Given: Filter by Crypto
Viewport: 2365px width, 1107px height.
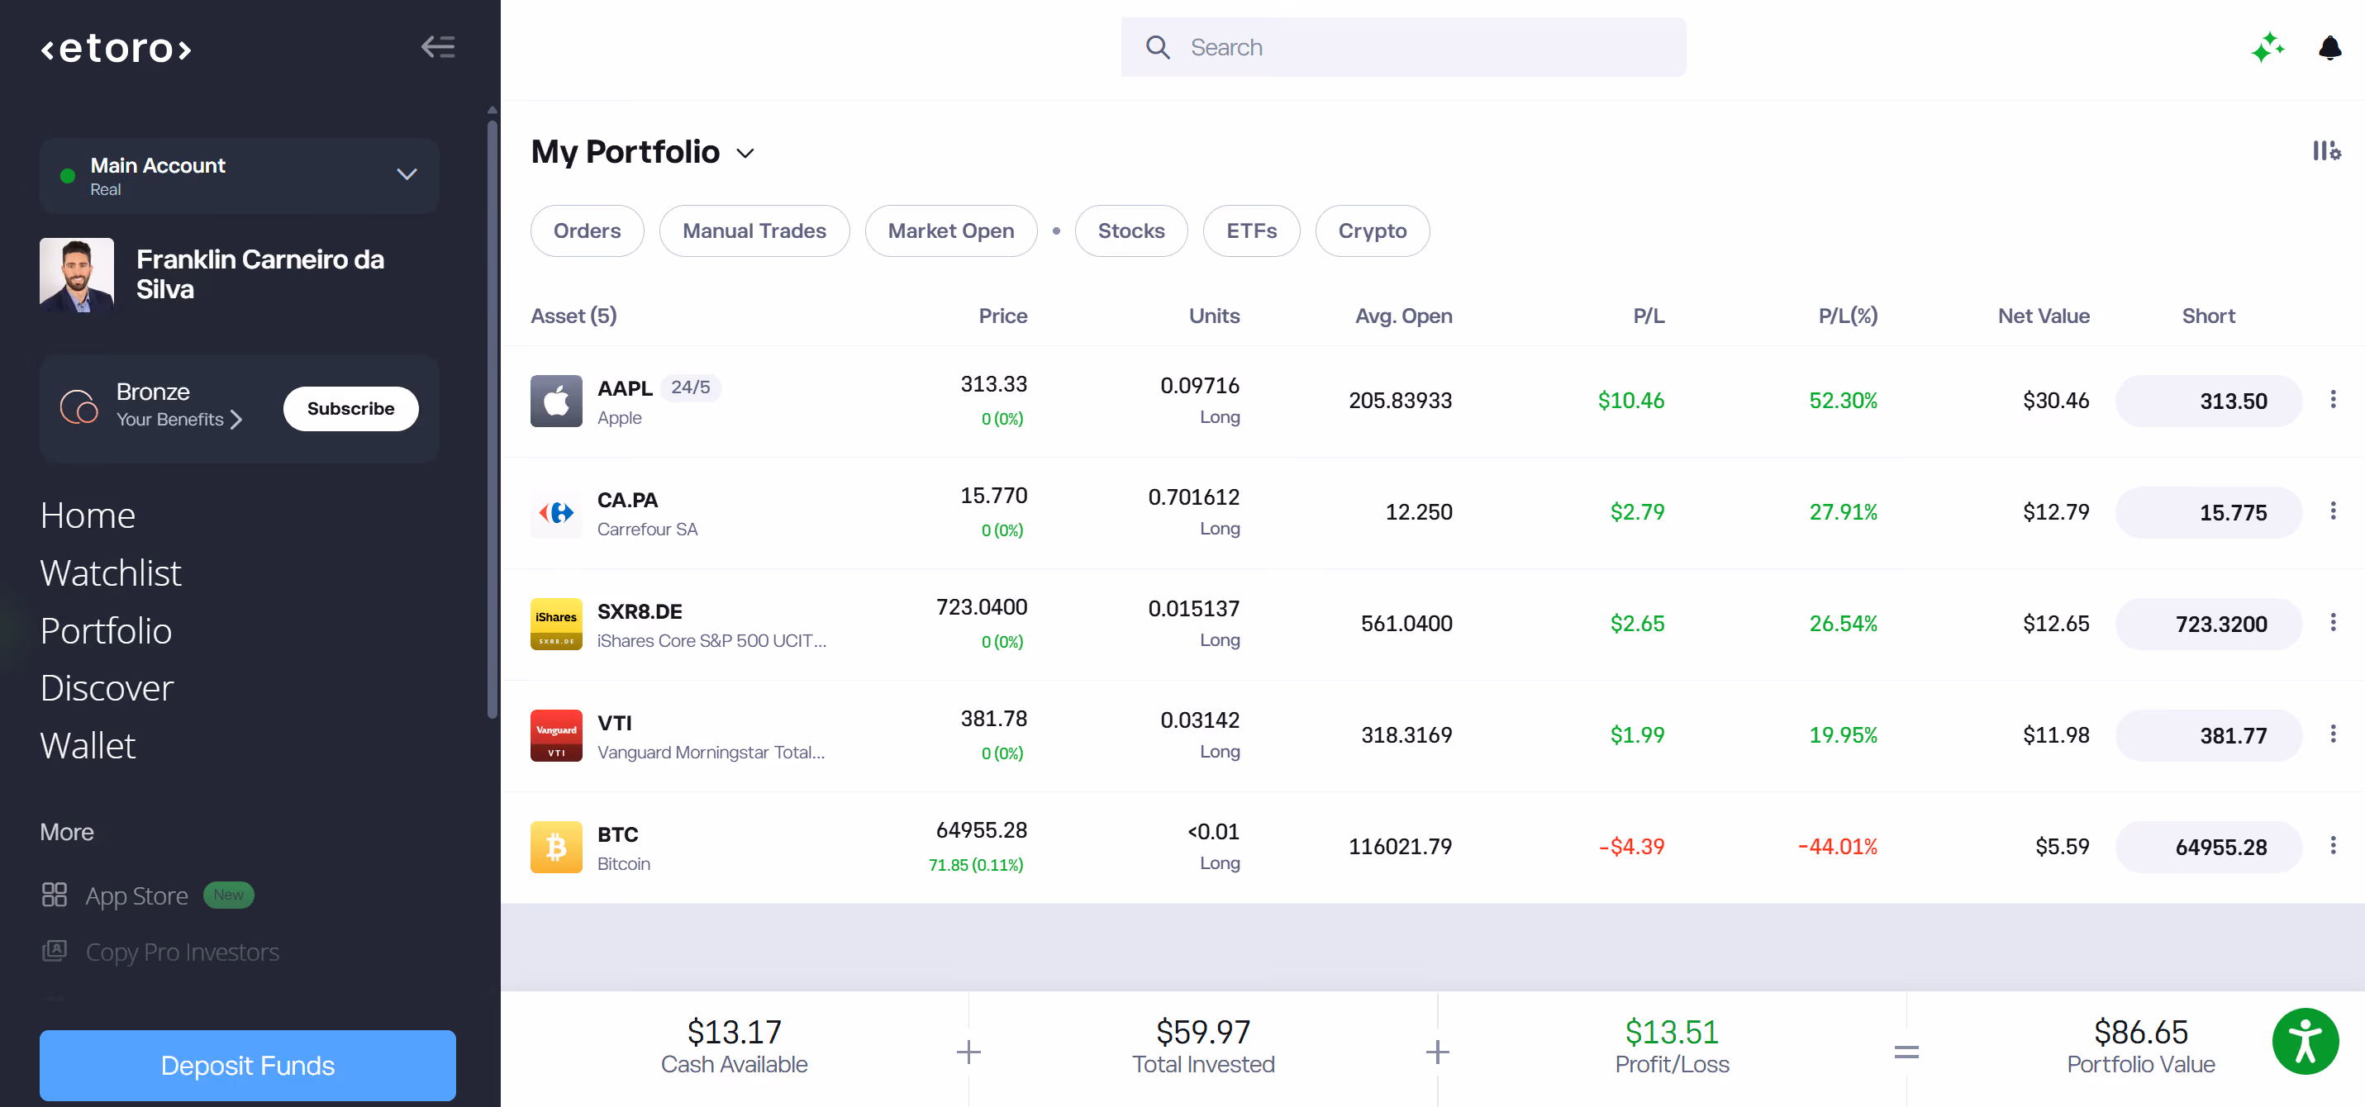Looking at the screenshot, I should [1372, 231].
